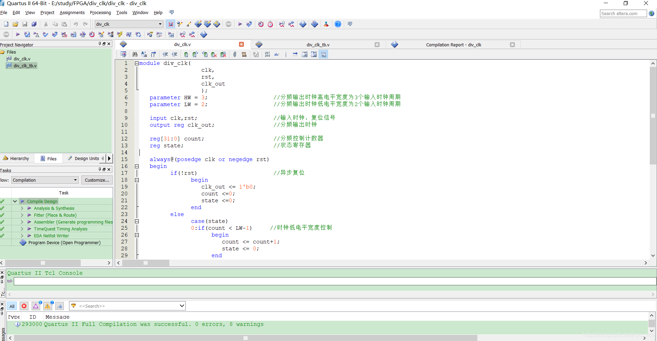The width and height of the screenshot is (657, 341).
Task: Close the div_clk.v editor tab
Action: coord(241,45)
